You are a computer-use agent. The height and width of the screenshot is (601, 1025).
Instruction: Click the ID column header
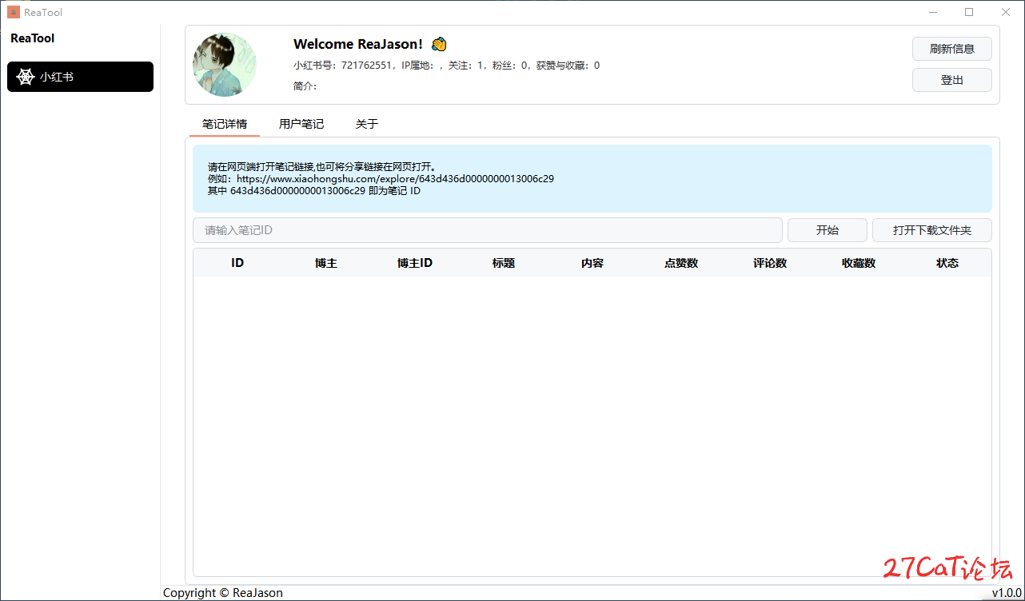(x=237, y=263)
